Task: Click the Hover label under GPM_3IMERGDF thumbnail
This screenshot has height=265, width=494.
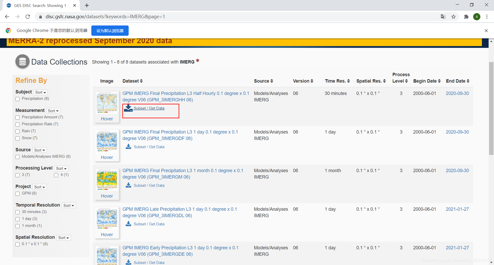Action: coord(107,157)
